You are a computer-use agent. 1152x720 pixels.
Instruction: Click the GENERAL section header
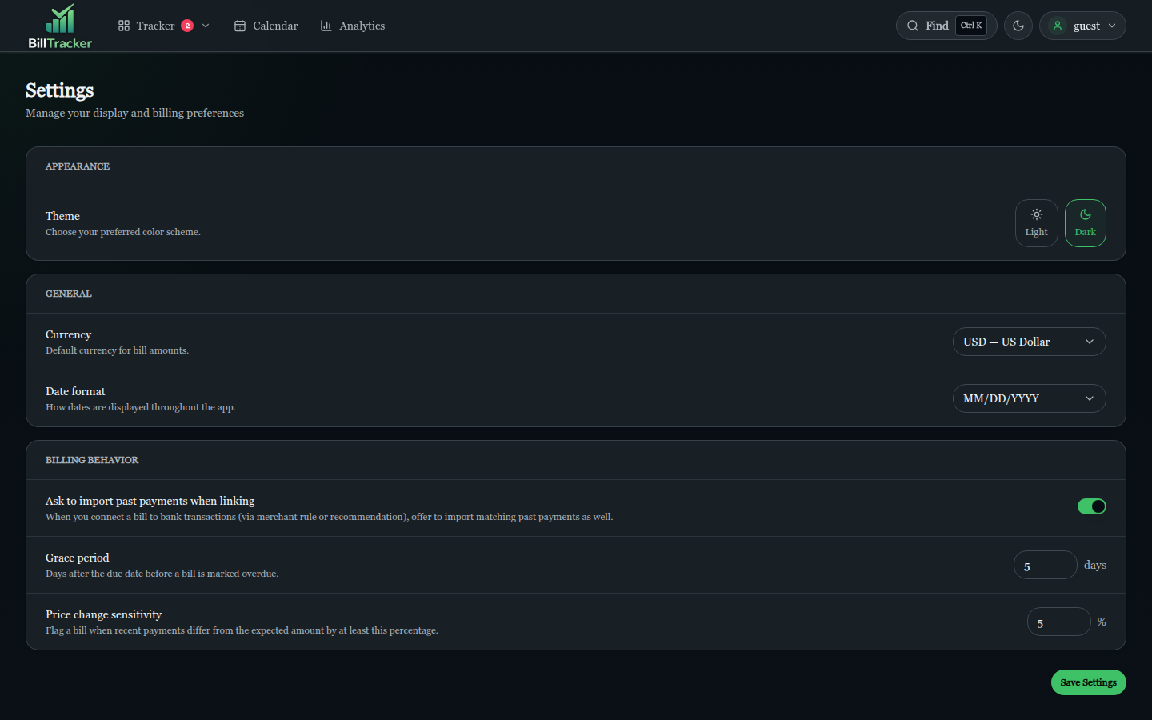(x=69, y=294)
